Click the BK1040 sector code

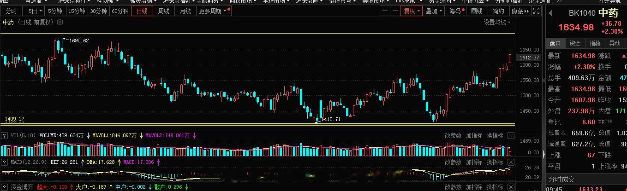(x=582, y=13)
